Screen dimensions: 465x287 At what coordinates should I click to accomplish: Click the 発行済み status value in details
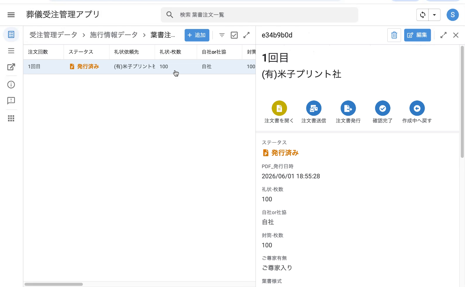point(280,153)
